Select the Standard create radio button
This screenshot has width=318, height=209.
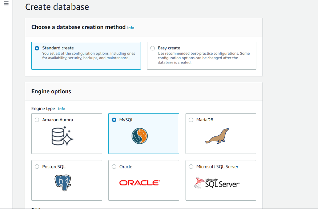click(x=37, y=48)
